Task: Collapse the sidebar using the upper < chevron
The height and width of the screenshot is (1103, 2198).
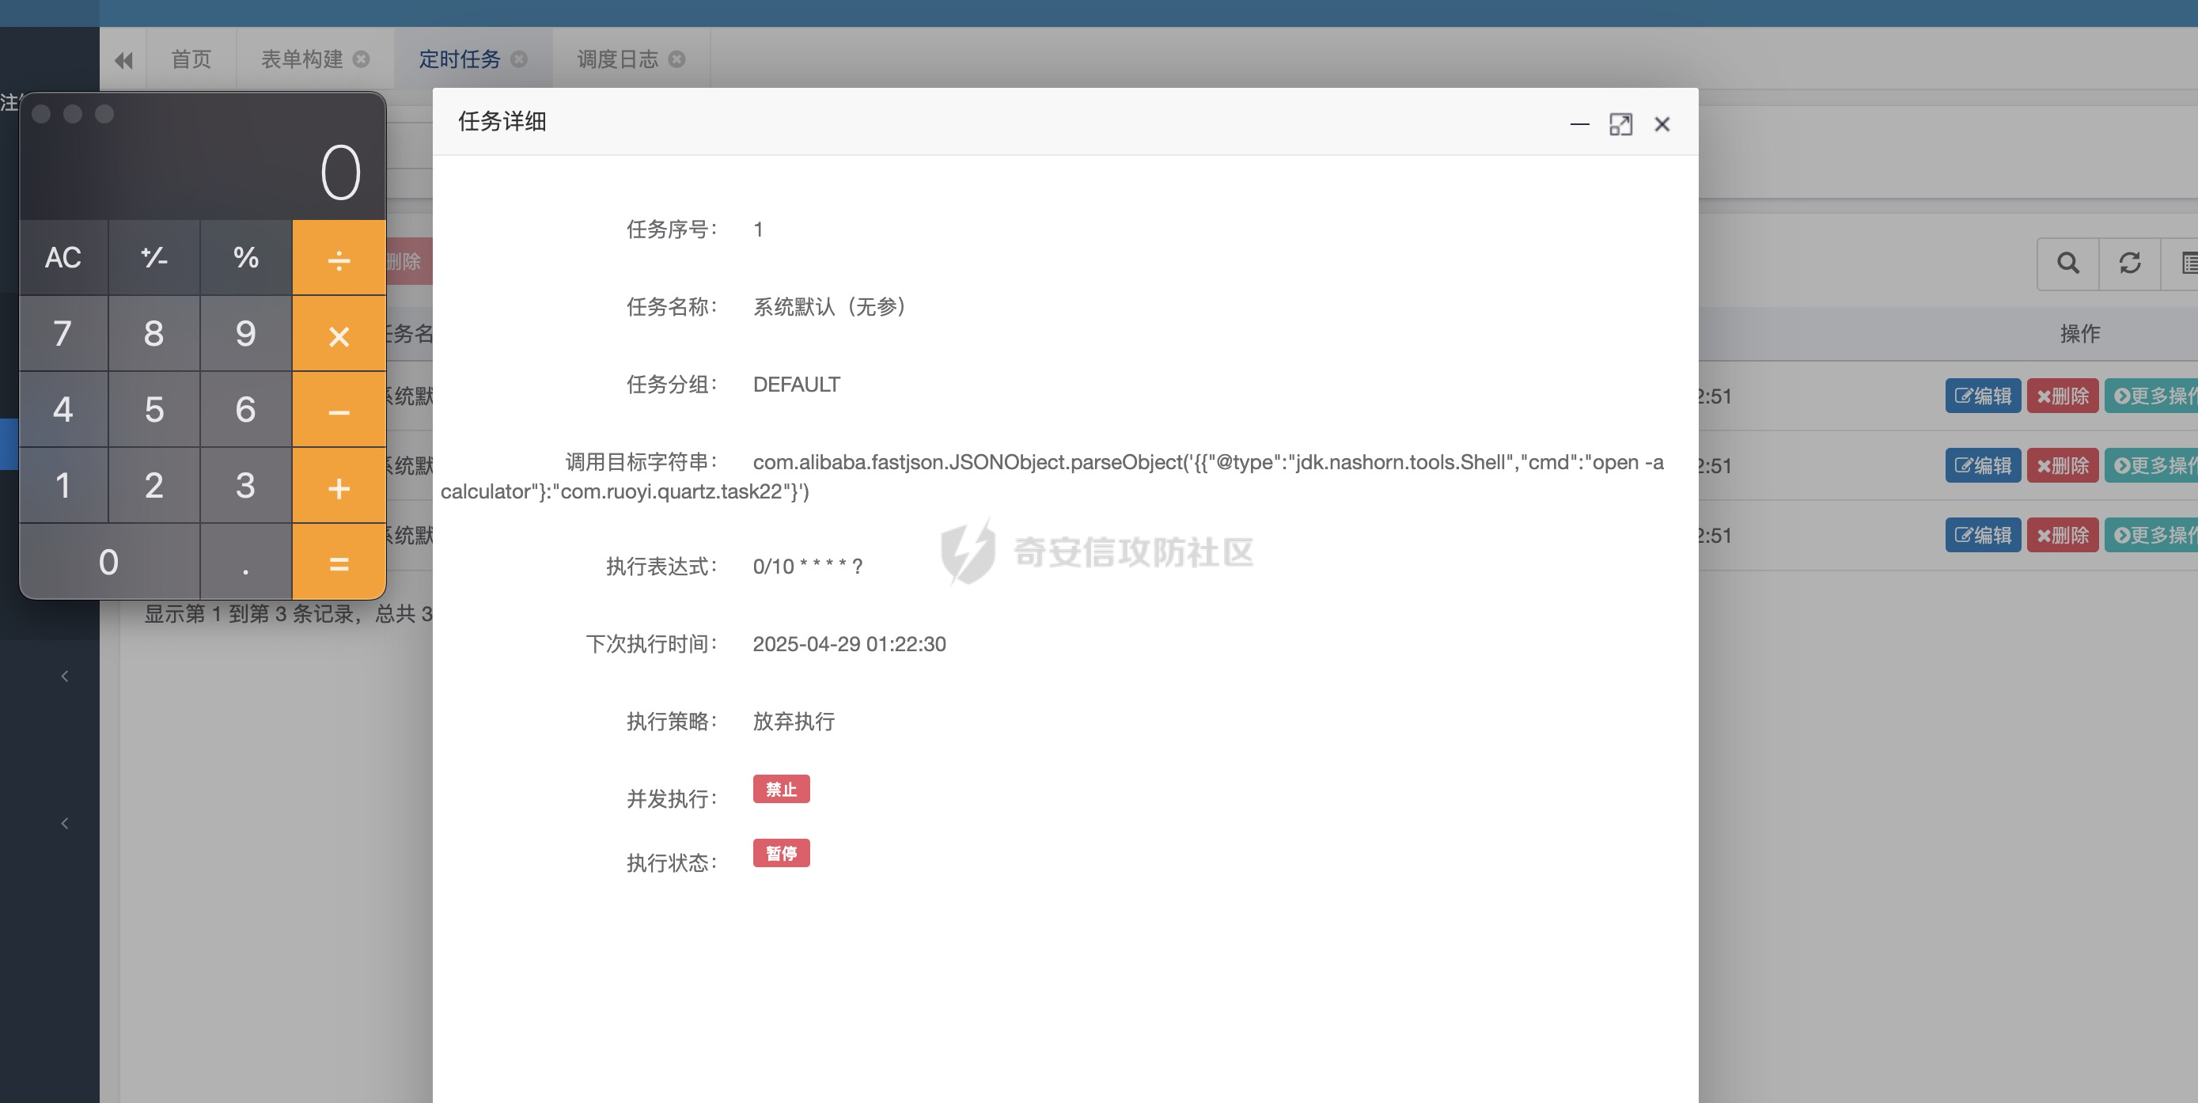Action: coord(65,675)
